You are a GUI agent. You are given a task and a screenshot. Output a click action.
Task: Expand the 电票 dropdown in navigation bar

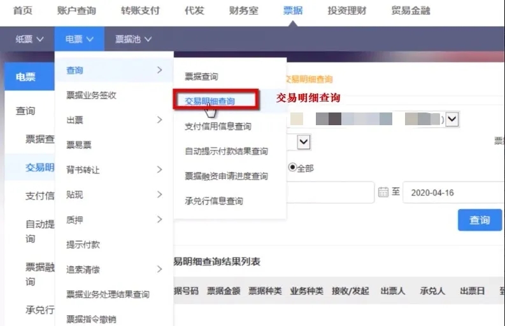(79, 39)
